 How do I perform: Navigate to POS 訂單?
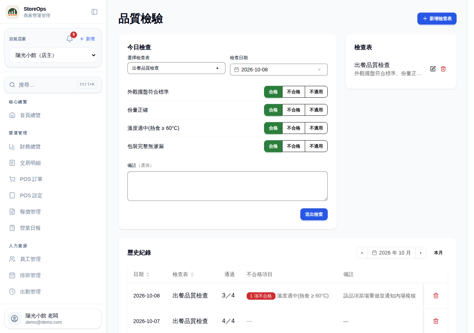[53, 179]
